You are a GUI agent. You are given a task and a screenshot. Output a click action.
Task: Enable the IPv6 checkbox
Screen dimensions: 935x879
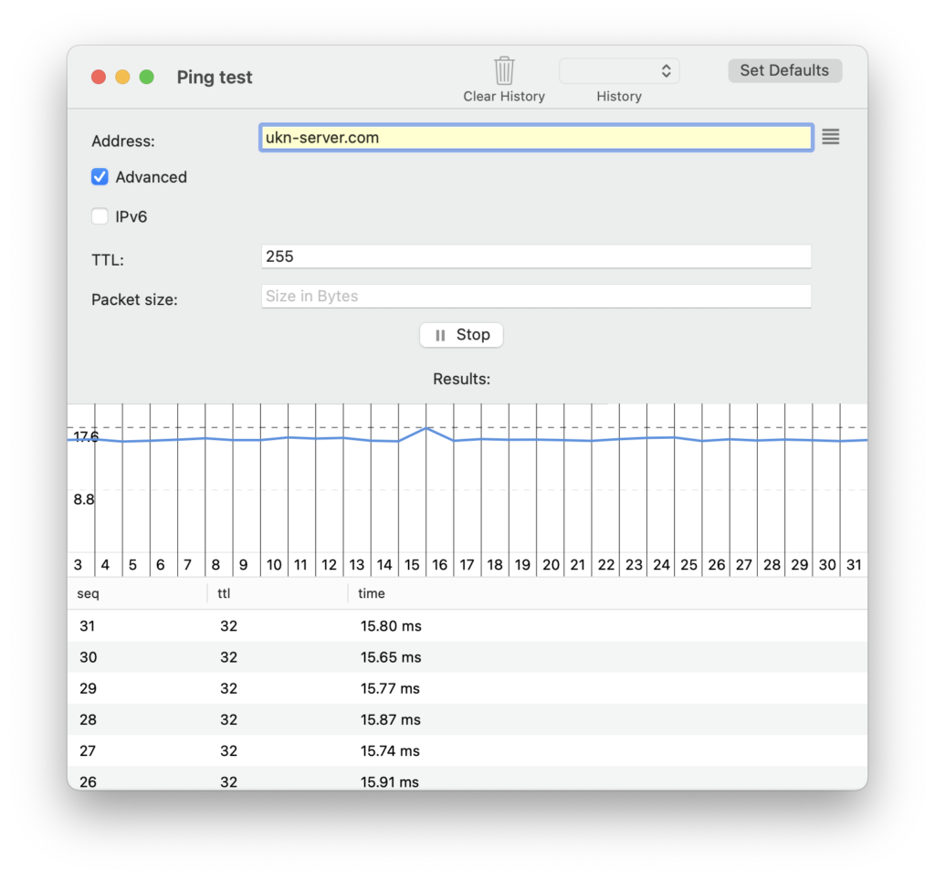pyautogui.click(x=100, y=216)
